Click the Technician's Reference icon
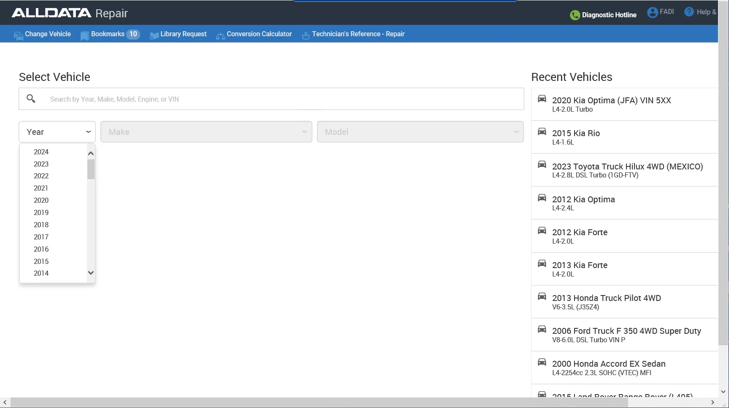The height and width of the screenshot is (408, 729). click(306, 36)
